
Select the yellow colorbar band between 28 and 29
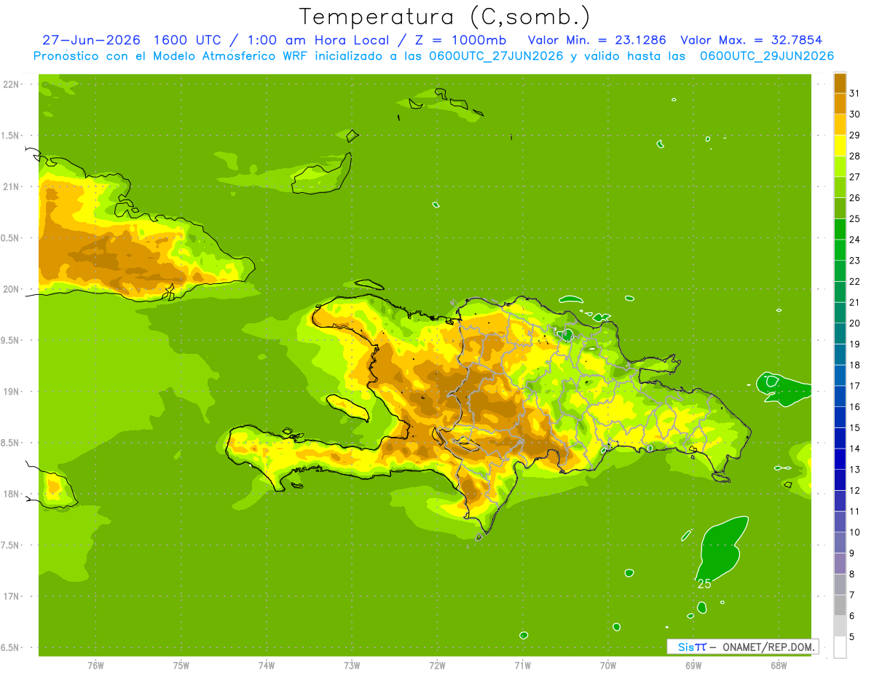[840, 146]
